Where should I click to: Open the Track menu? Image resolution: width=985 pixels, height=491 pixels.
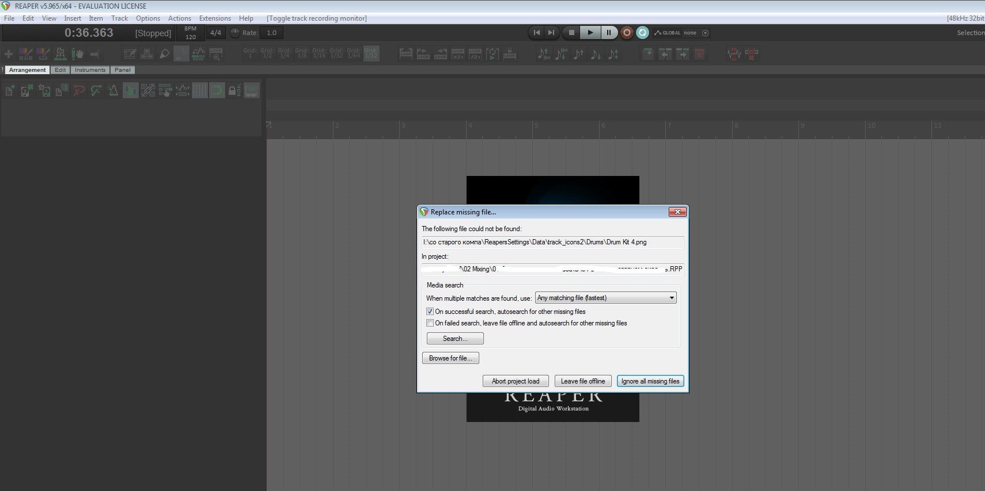point(119,18)
